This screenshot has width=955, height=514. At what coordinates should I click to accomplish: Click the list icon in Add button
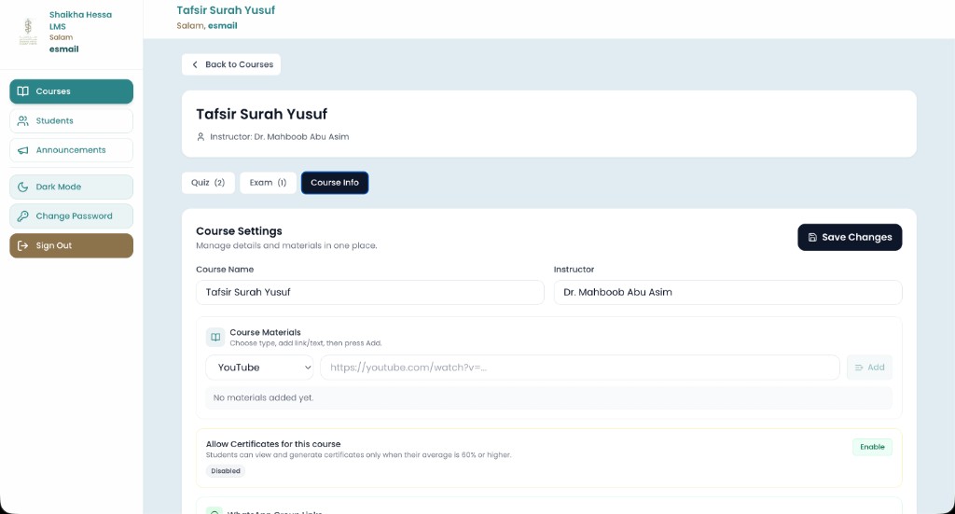[x=859, y=368]
